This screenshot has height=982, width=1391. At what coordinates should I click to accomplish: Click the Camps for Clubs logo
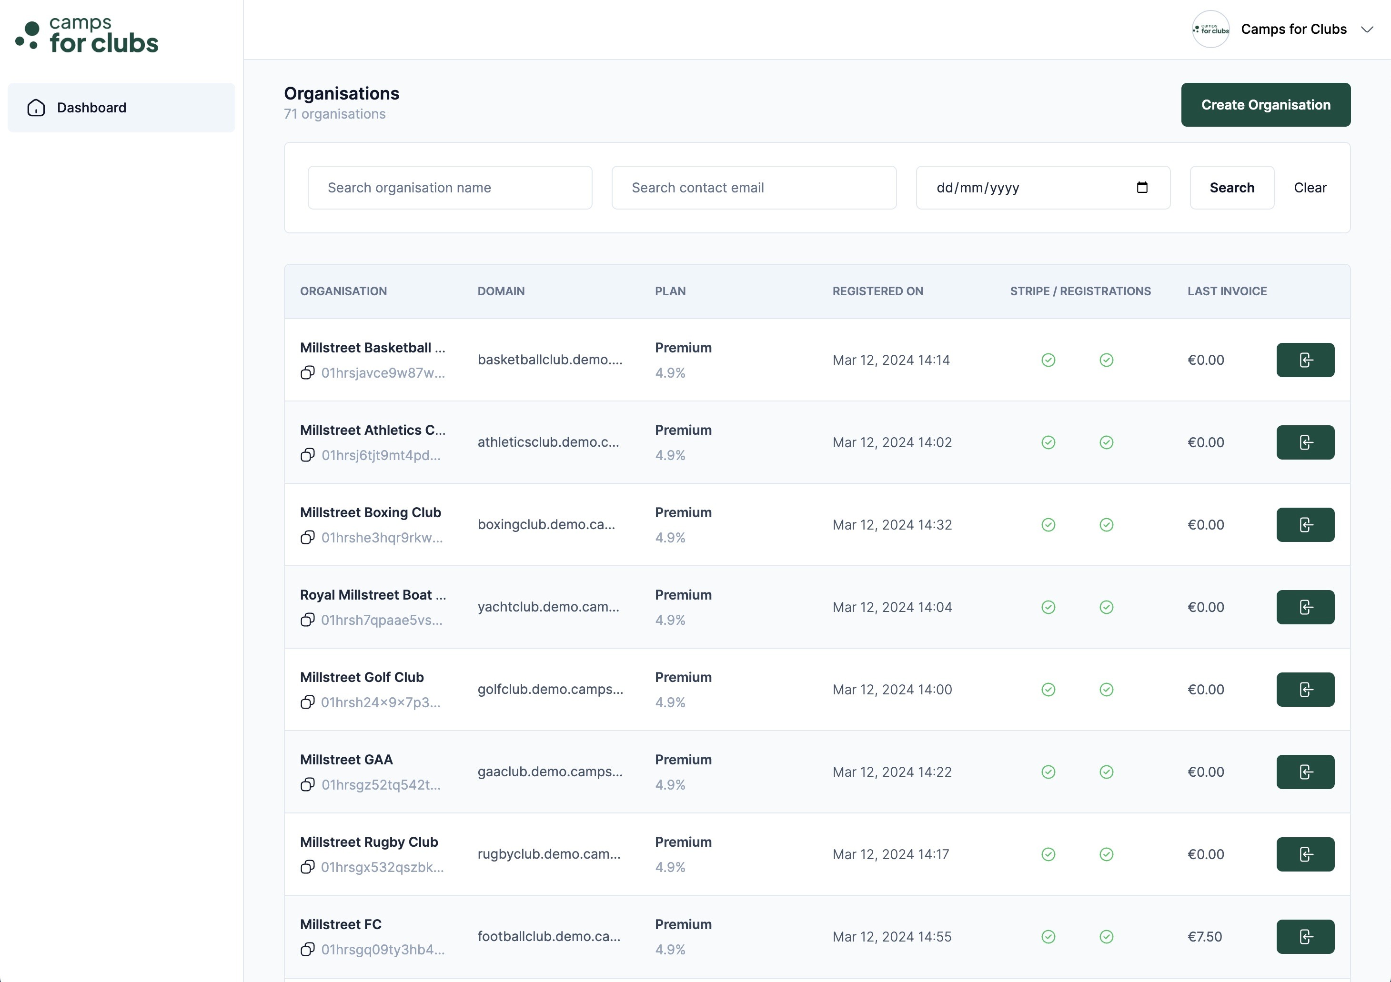point(87,35)
